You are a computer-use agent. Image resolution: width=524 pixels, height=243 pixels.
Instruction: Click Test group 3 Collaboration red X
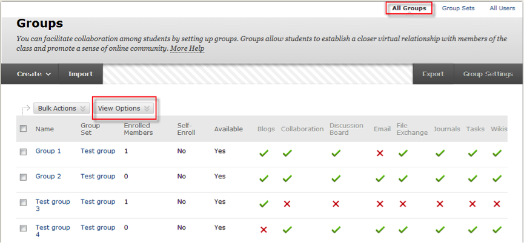287,204
